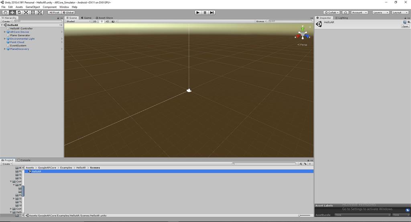The width and height of the screenshot is (411, 222).
Task: Click Examples in the breadcrumb path
Action: 66,168
